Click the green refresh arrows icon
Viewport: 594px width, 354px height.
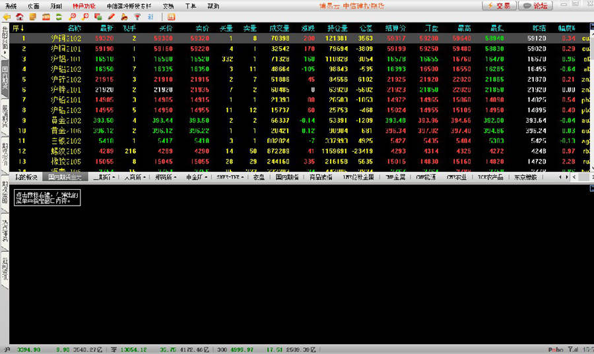[x=59, y=16]
